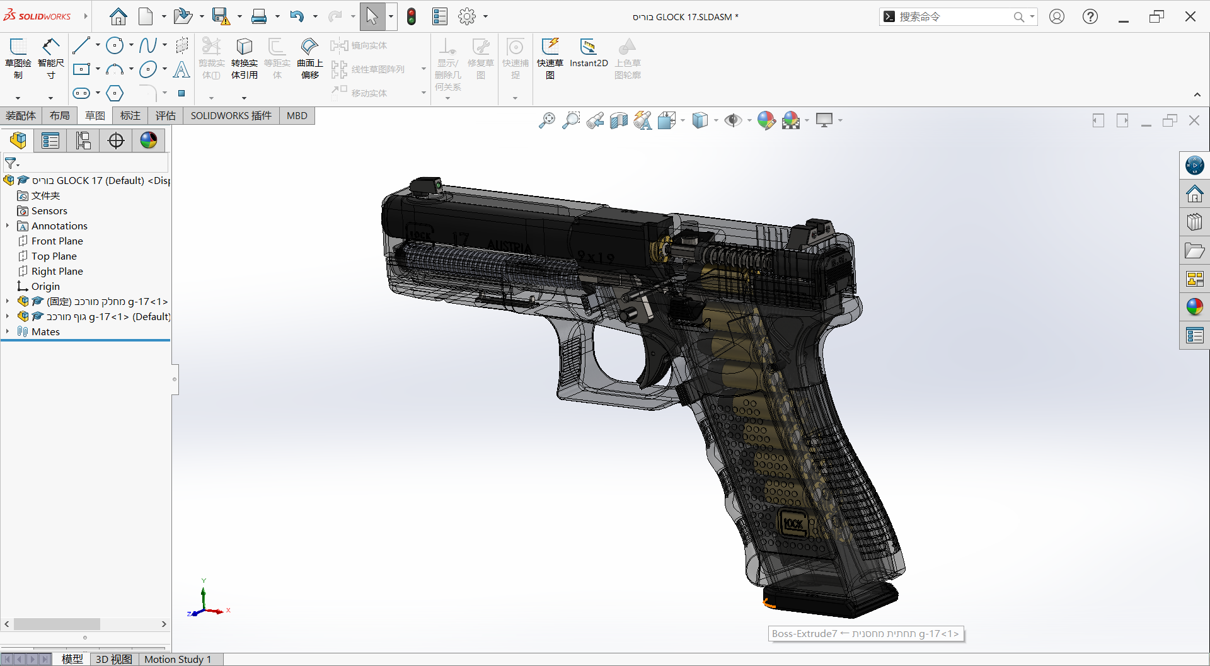The image size is (1210, 666).
Task: Collapse the CommandManager ribbon chevron
Action: point(1197,95)
